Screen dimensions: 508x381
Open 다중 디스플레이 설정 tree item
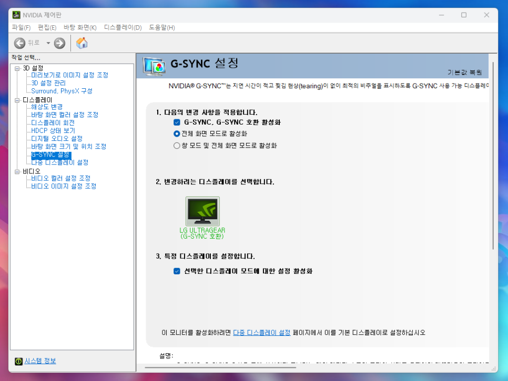[x=59, y=162]
